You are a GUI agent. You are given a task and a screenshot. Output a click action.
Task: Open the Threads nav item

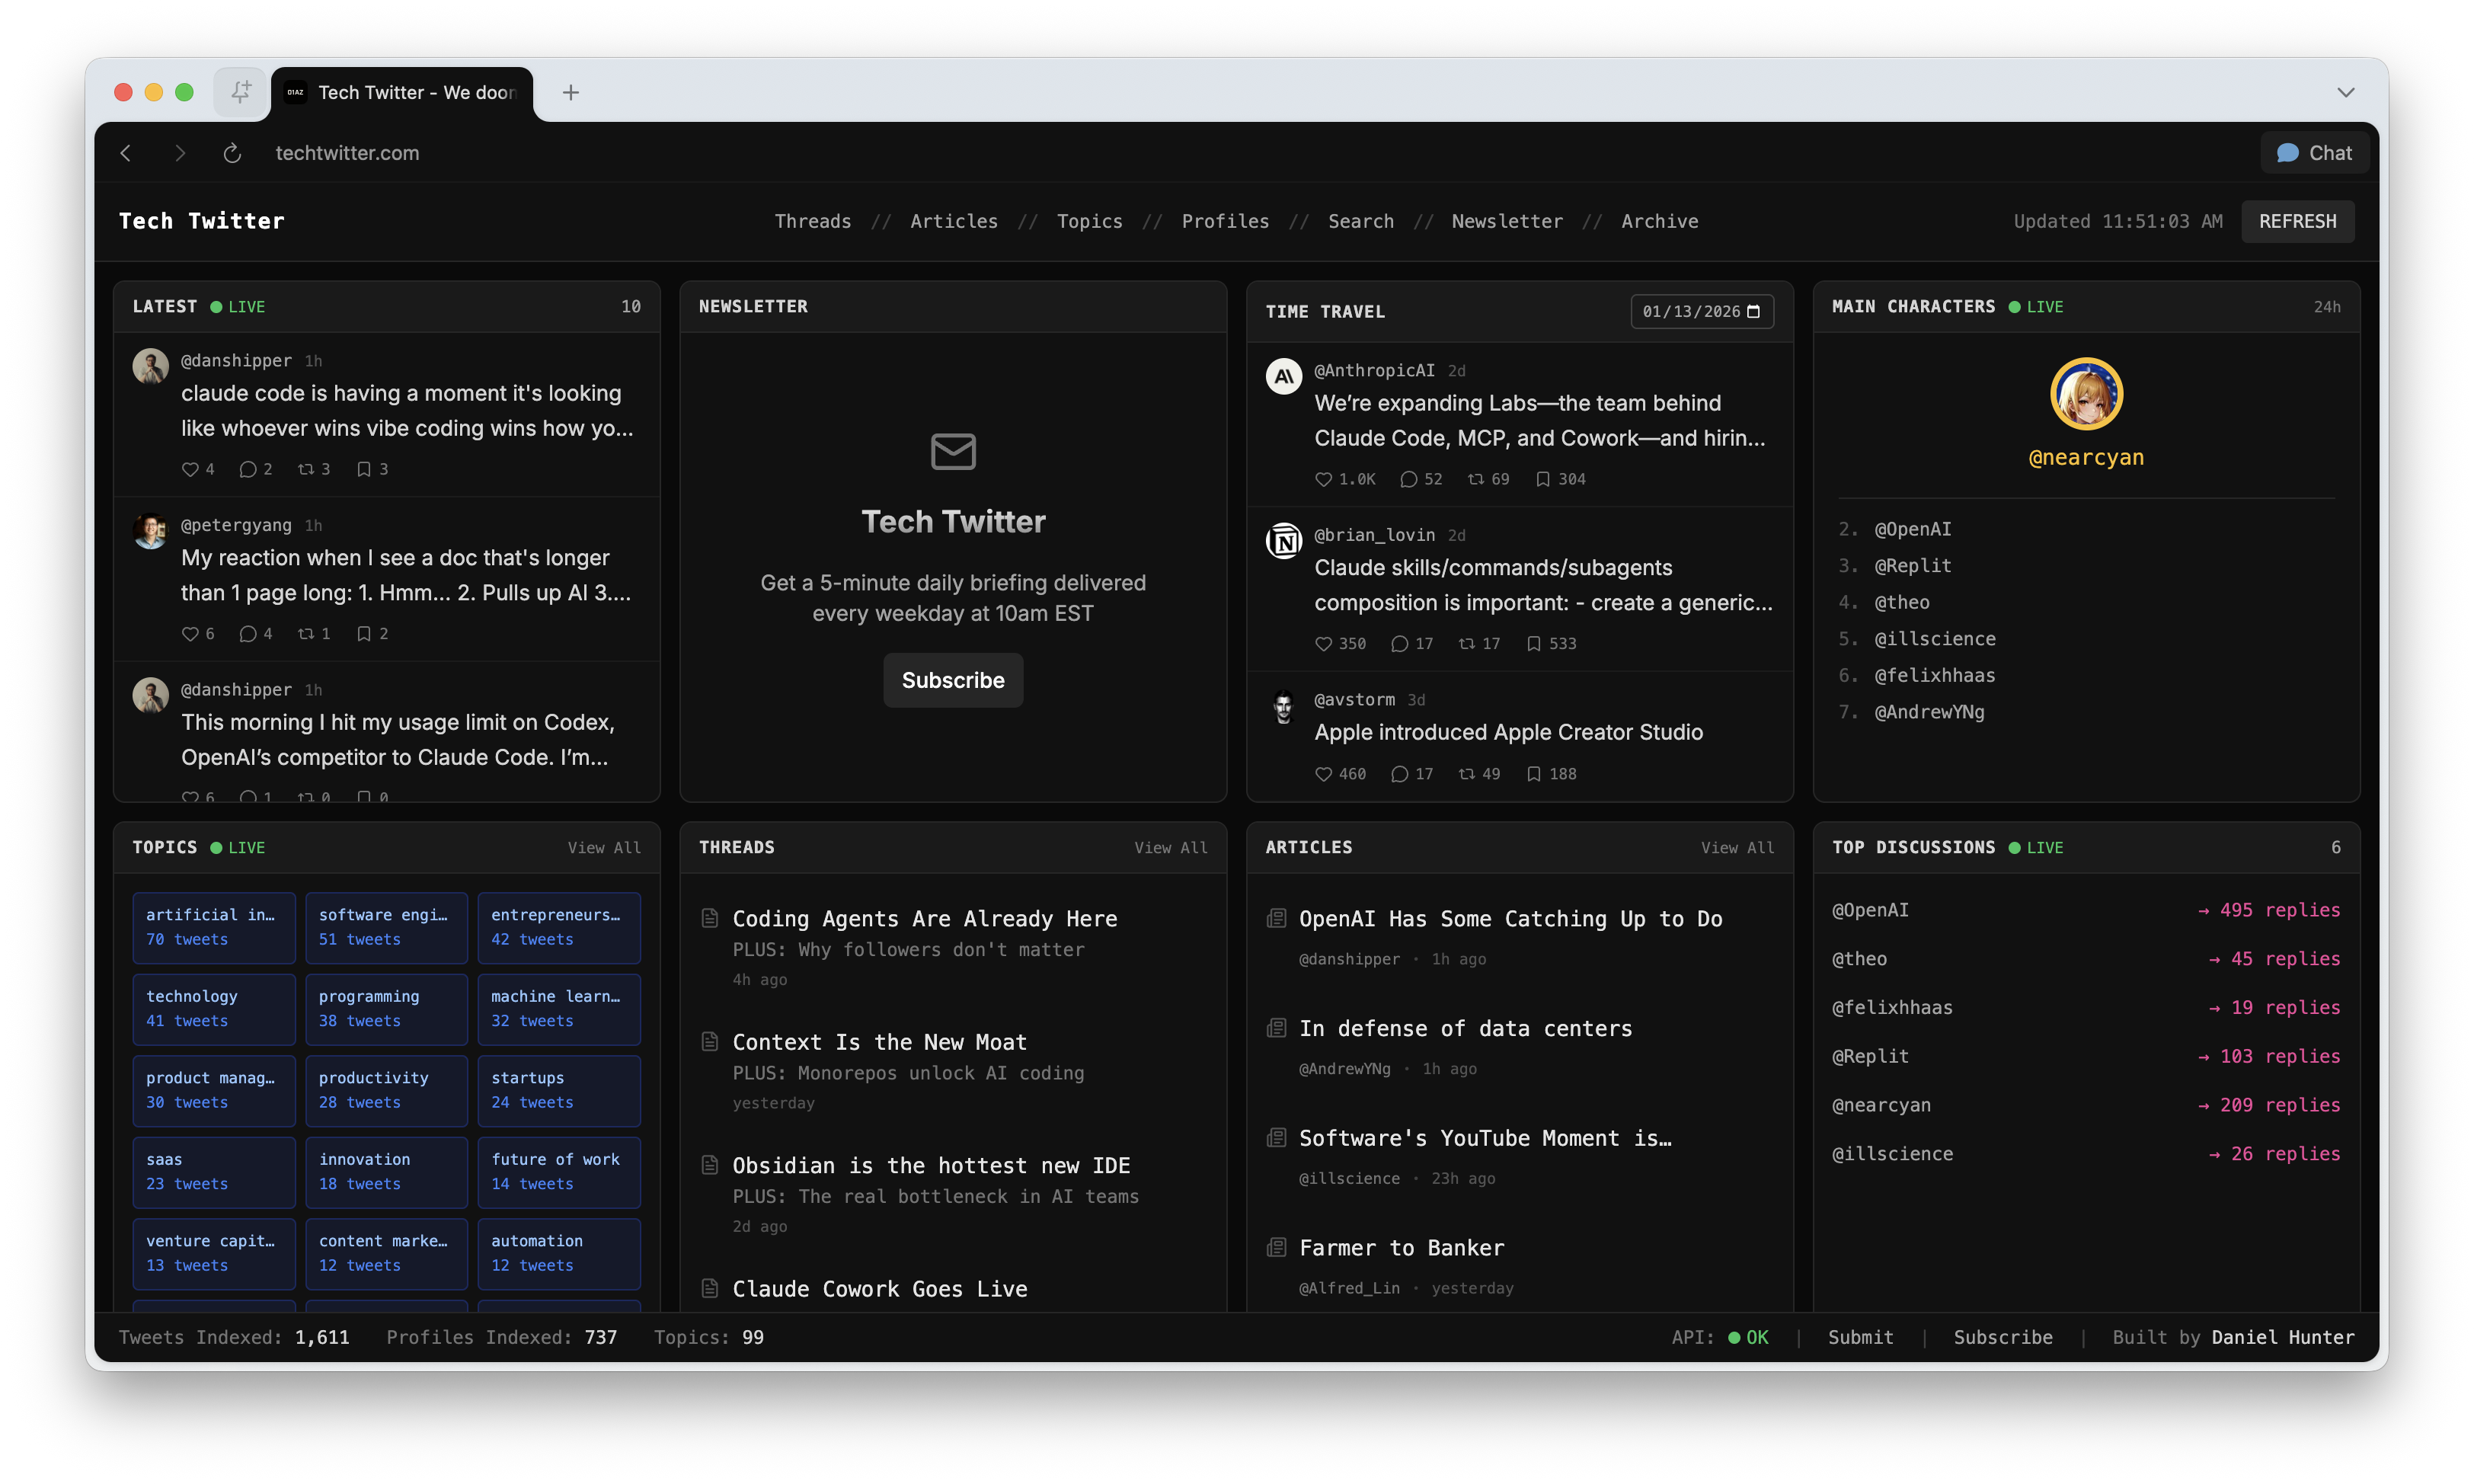click(813, 221)
